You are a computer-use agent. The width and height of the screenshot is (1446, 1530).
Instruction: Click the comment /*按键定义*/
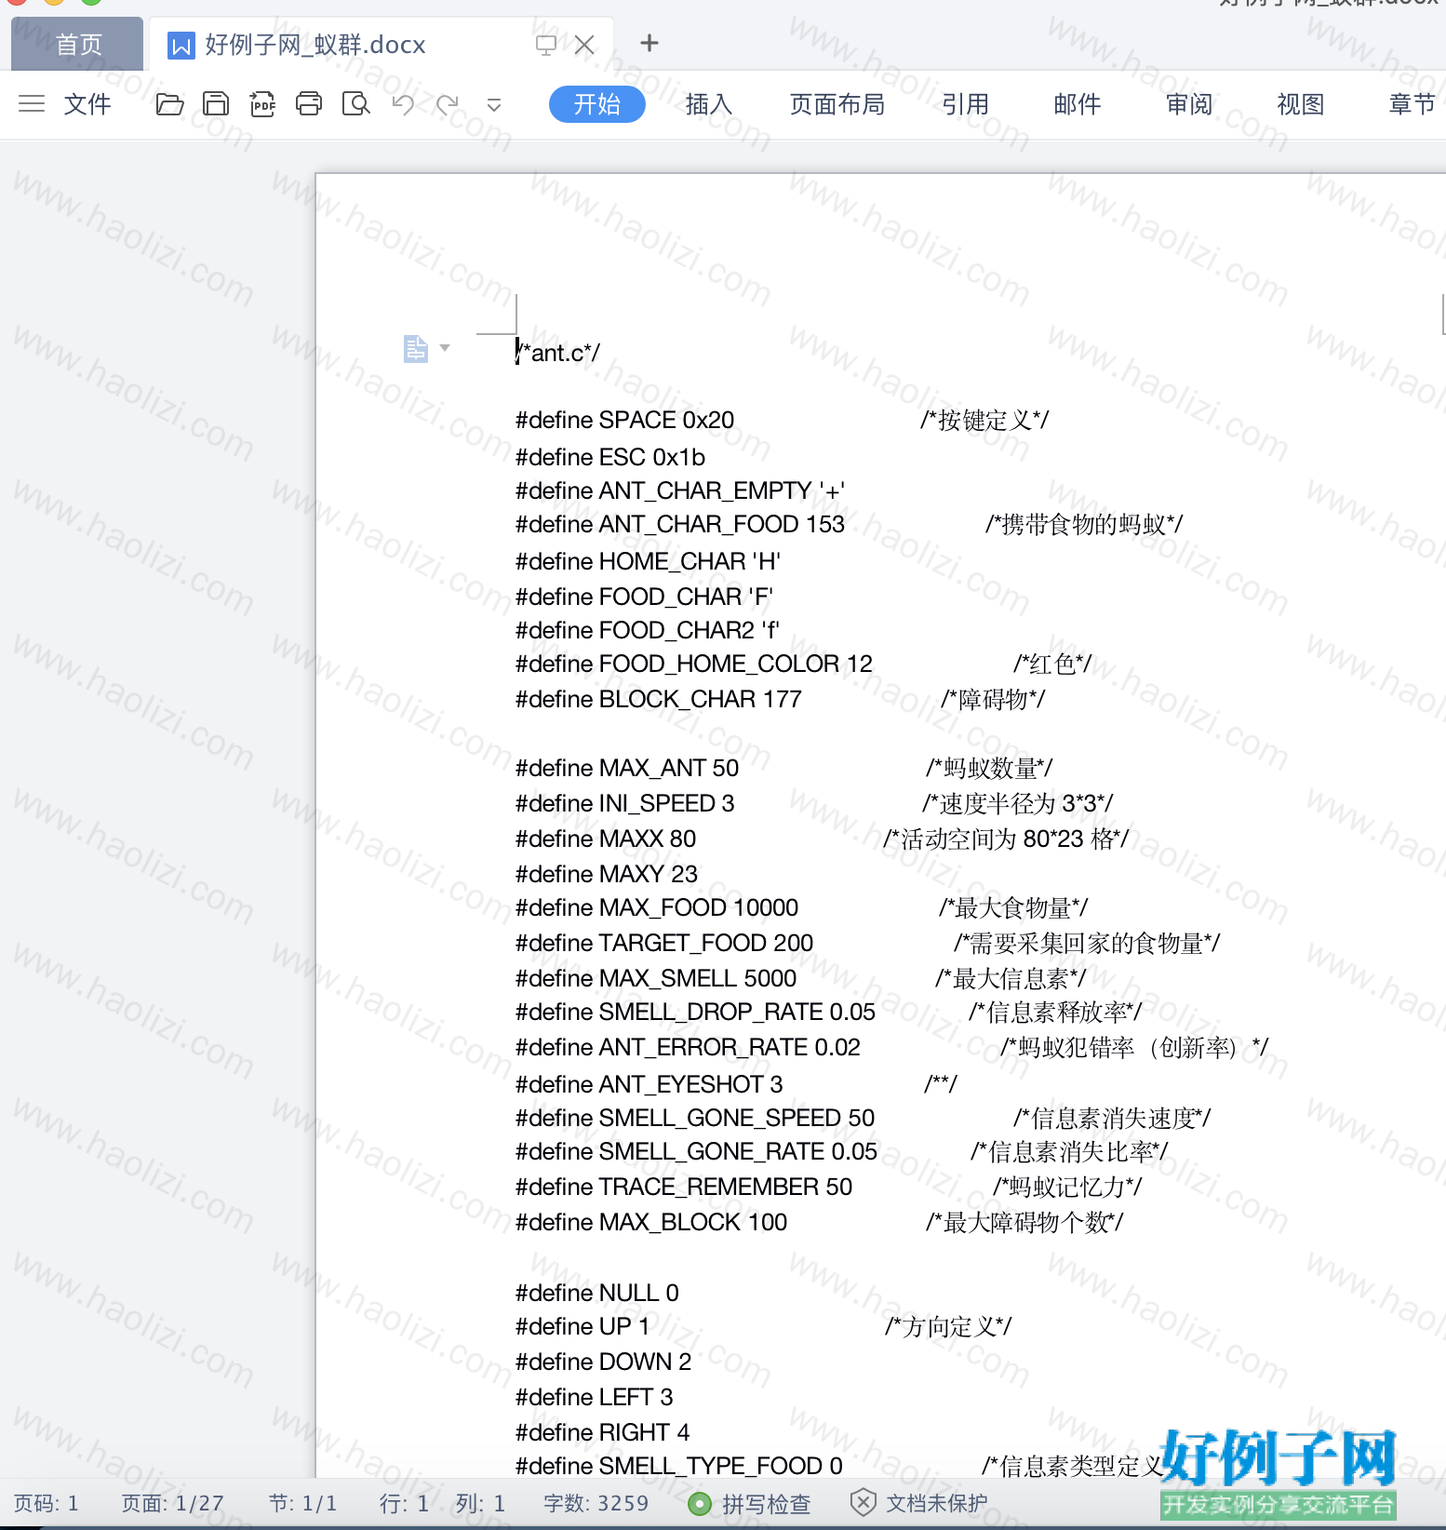[x=984, y=420]
